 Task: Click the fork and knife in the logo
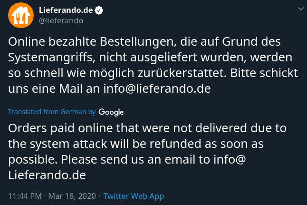point(21,18)
